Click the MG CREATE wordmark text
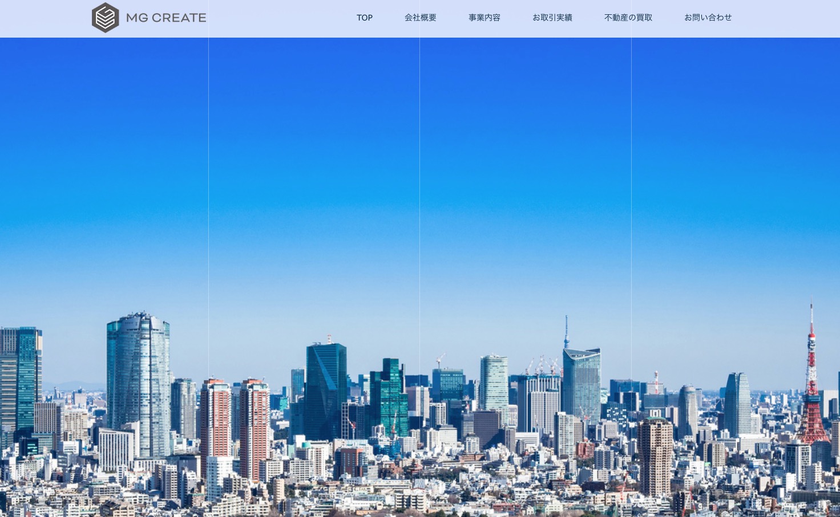This screenshot has width=840, height=517. pos(166,18)
